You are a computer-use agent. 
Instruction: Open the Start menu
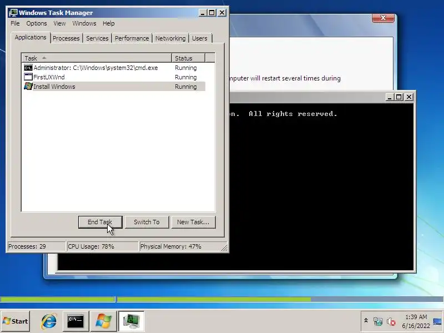point(16,321)
